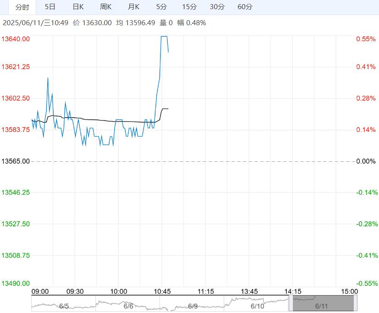Choose the 30分 interval tab
The width and height of the screenshot is (379, 313).
[x=217, y=7]
